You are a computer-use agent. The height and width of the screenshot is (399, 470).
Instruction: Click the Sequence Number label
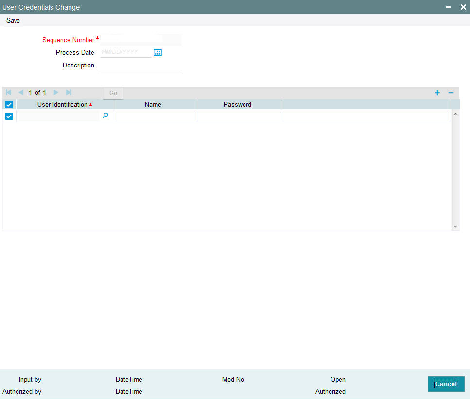click(x=69, y=40)
